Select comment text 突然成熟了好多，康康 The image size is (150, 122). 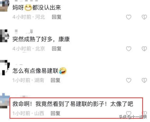click(x=41, y=39)
